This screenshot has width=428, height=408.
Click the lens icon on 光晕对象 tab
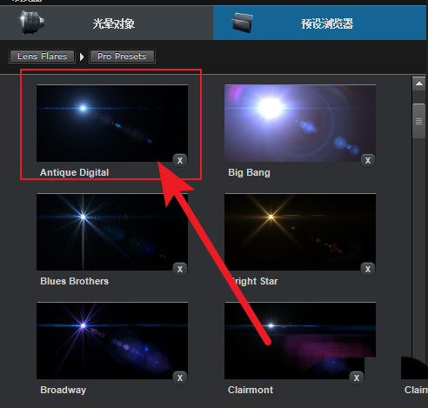pos(32,23)
